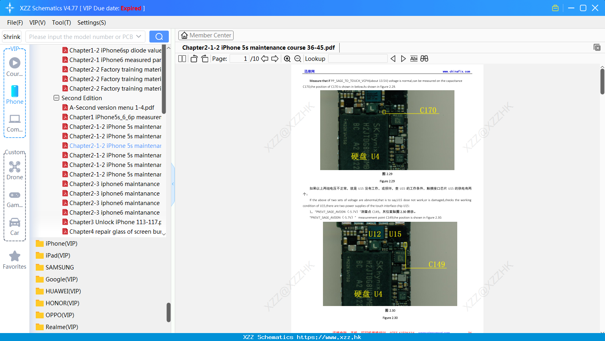Click the Lookup text field
Image resolution: width=605 pixels, height=341 pixels.
click(358, 59)
